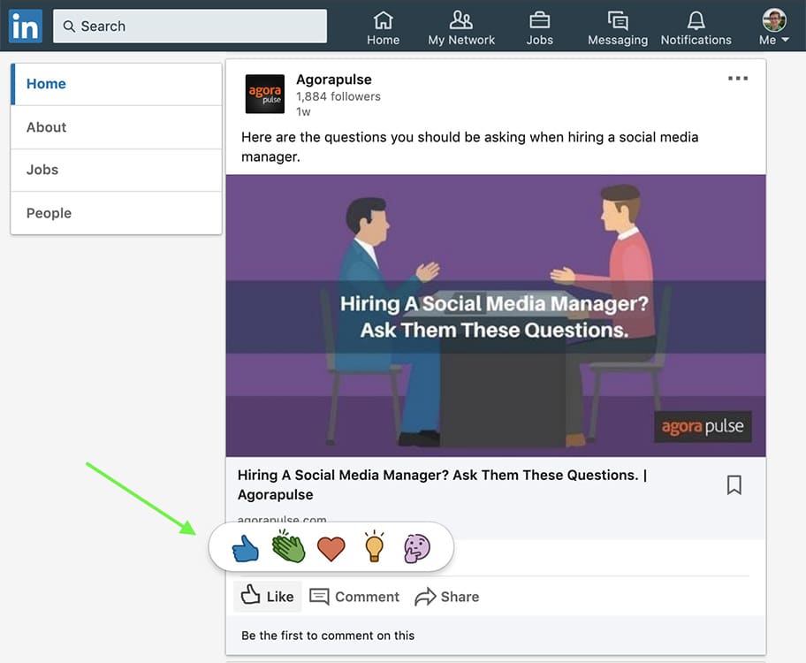Expand the Me profile menu
Screen dimensions: 806x663
773,28
